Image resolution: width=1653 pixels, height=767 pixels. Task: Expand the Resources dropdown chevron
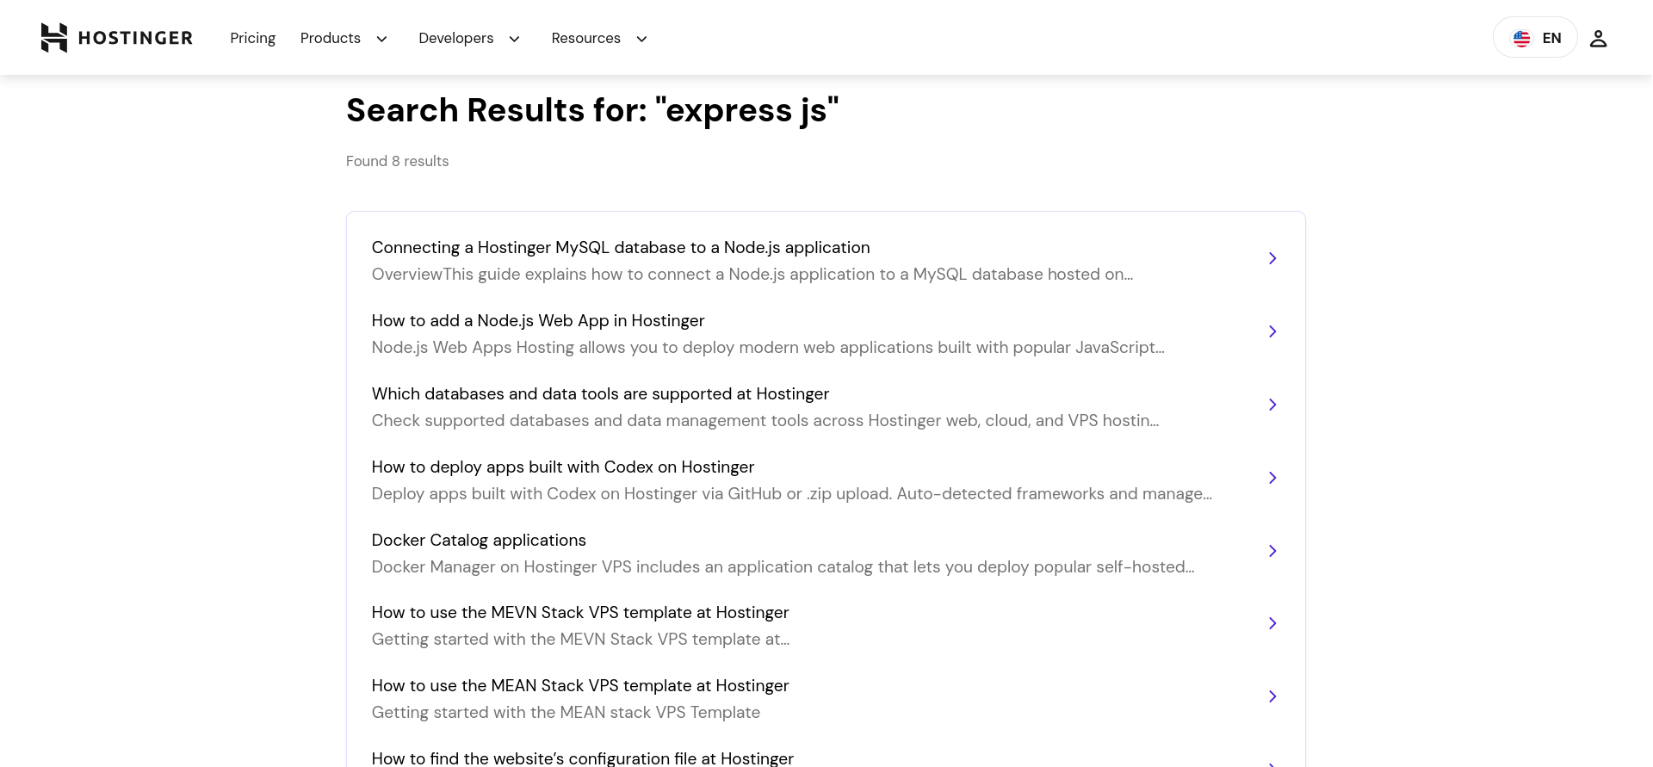pyautogui.click(x=641, y=39)
